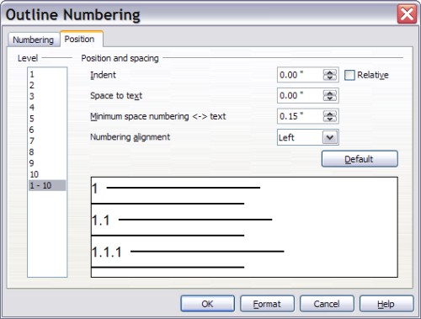Click the Space to text value field
This screenshot has width=421, height=319.
tap(300, 96)
